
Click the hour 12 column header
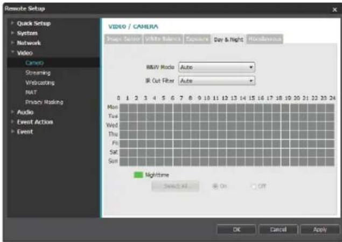point(225,98)
